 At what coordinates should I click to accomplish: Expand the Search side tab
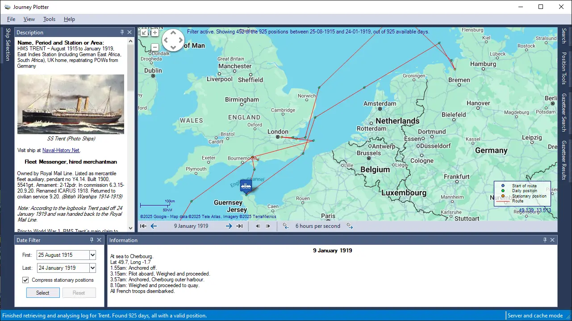[x=564, y=36]
